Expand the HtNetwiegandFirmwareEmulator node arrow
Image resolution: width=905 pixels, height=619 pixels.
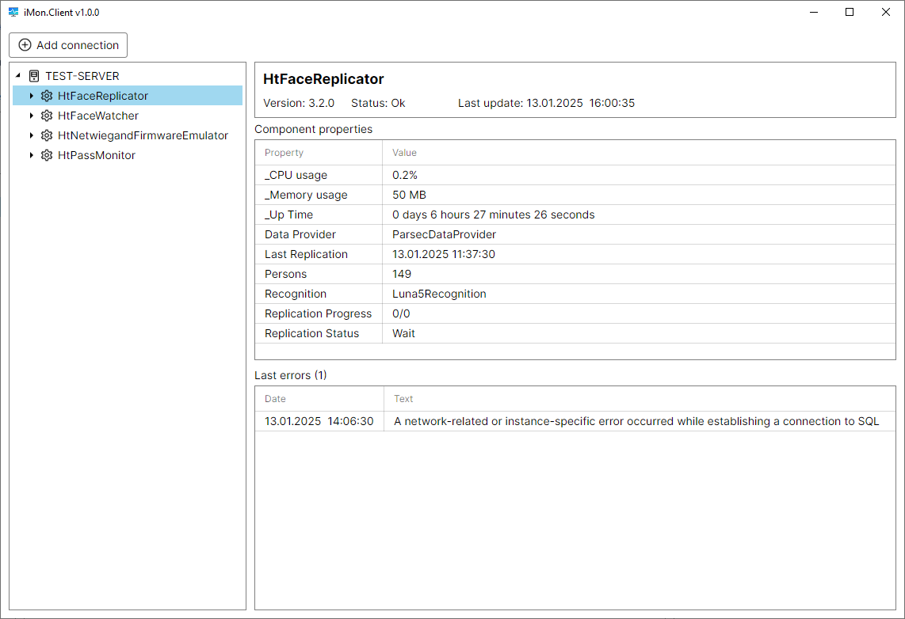tap(32, 135)
